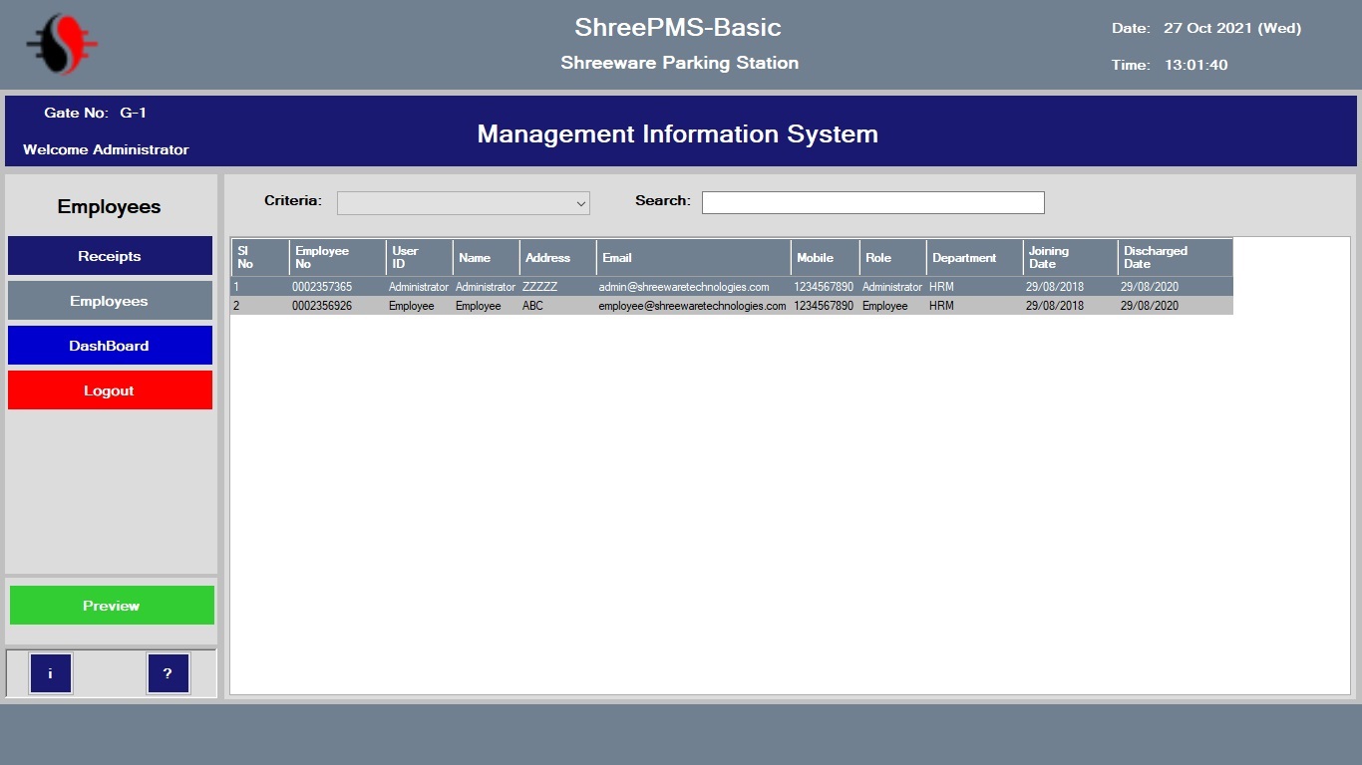Screen dimensions: 1362x765
Task: Sort by the Employee No column header
Action: [x=338, y=257]
